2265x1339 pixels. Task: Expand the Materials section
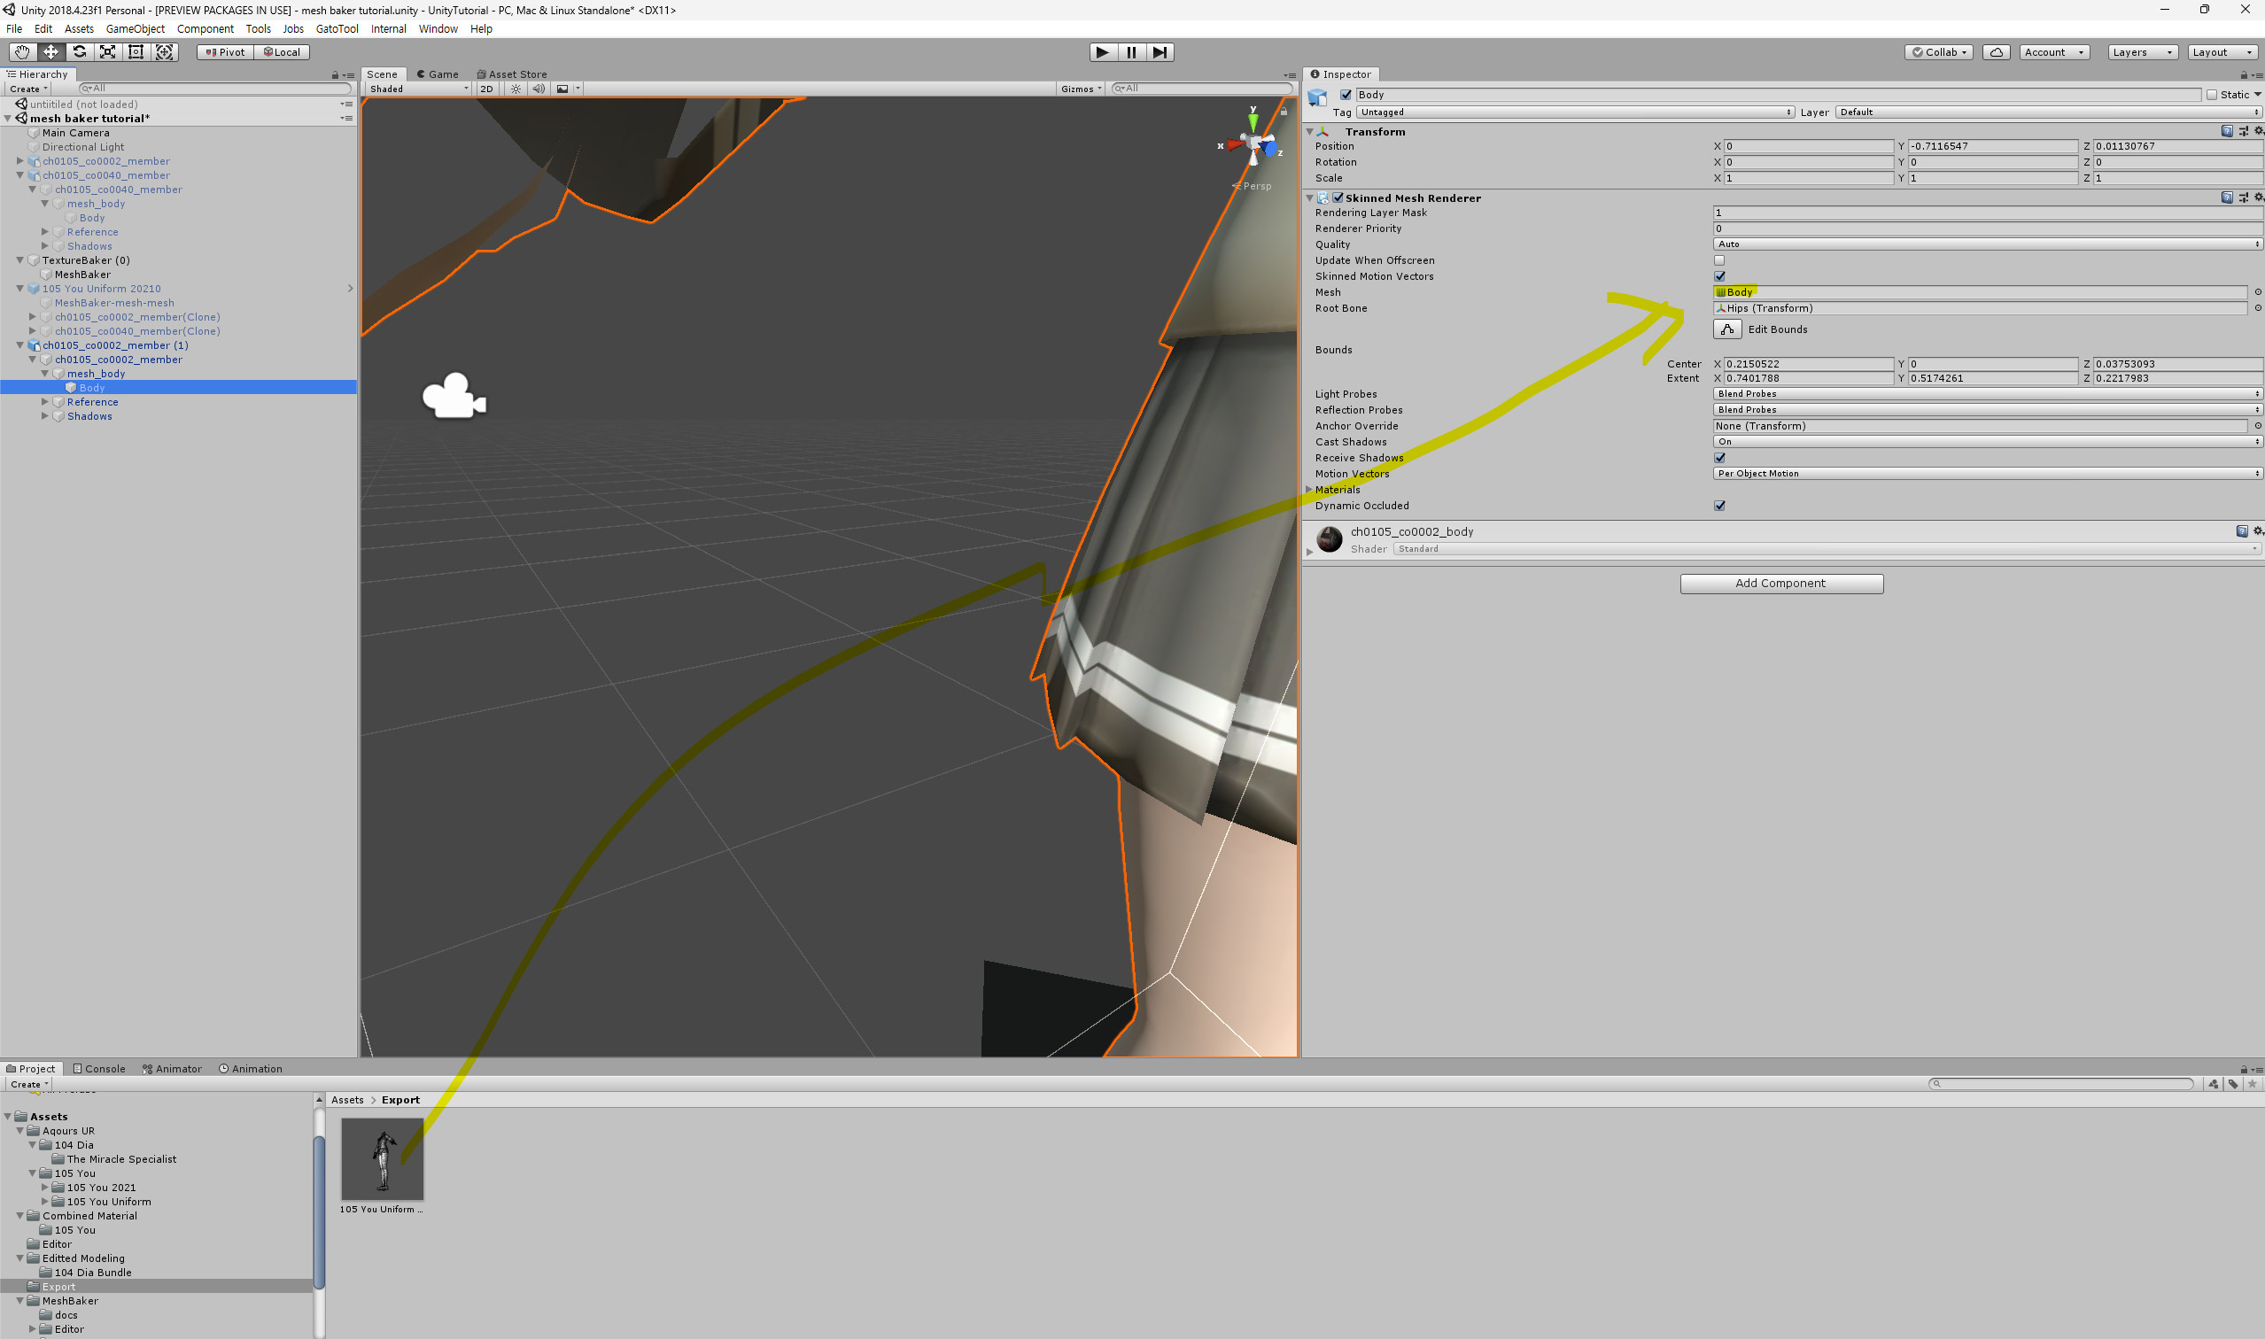(1309, 490)
